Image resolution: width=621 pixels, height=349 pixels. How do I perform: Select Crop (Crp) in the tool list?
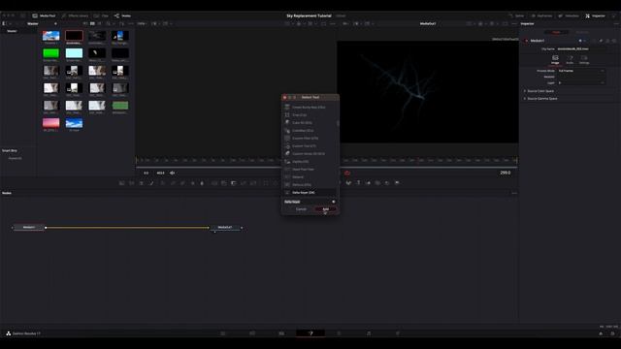[310, 115]
